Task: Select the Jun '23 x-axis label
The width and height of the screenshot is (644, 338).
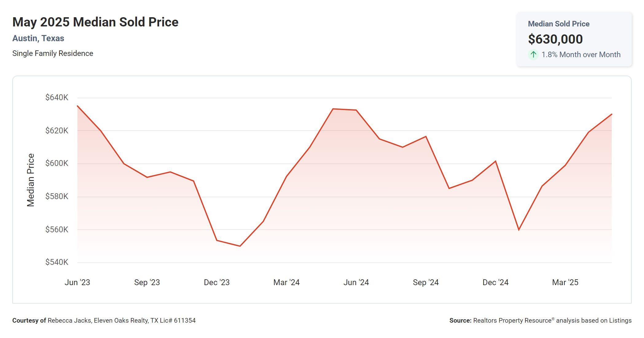Action: (77, 282)
